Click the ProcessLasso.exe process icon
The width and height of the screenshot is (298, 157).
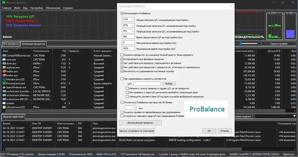pyautogui.click(x=4, y=84)
